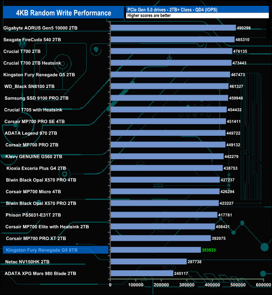Click the Corsair MP700 PRO SE 4TB label
Screen dimensions: 272x295
(34, 122)
